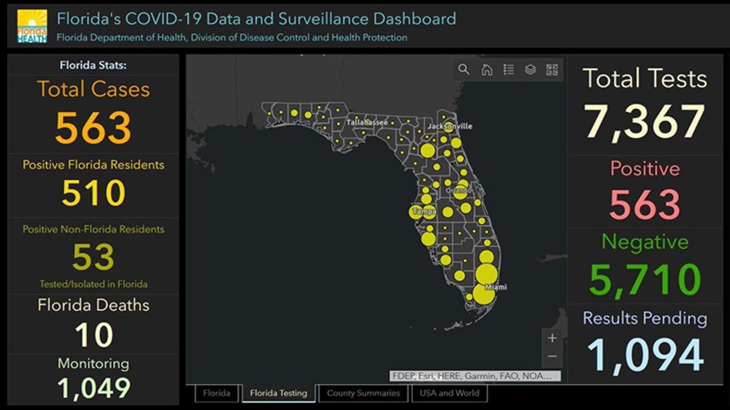The width and height of the screenshot is (730, 410).
Task: Open the map search tool
Action: coord(464,70)
